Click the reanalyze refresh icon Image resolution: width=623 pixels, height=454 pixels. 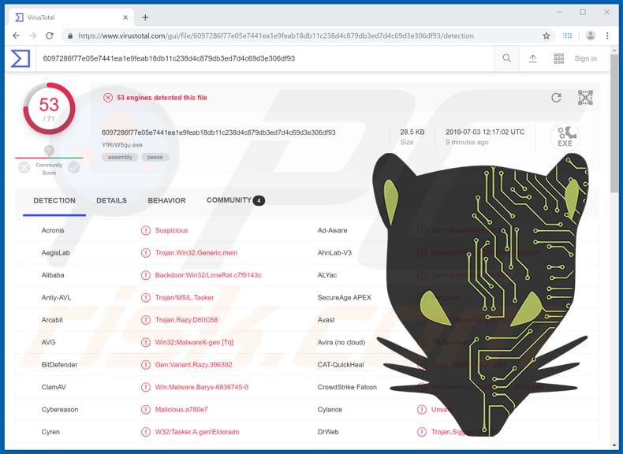556,98
